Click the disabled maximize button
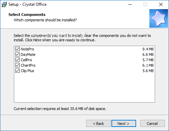Screen dimensions: 169x131 point(145,4)
